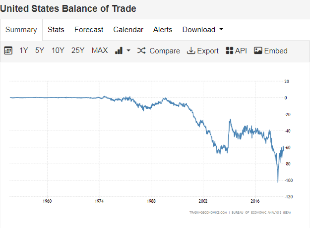This screenshot has width=310, height=228.
Task: Open the Download dropdown menu
Action: (x=202, y=30)
